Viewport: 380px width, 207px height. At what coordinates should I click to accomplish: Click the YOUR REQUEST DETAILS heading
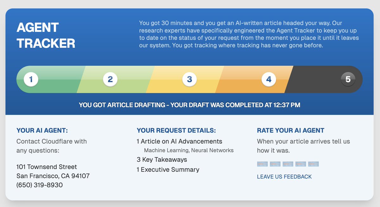click(176, 131)
